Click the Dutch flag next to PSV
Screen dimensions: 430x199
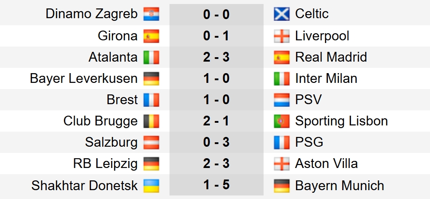click(x=282, y=100)
